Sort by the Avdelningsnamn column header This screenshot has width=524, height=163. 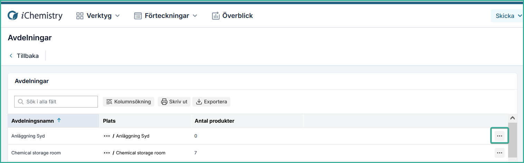click(54, 121)
